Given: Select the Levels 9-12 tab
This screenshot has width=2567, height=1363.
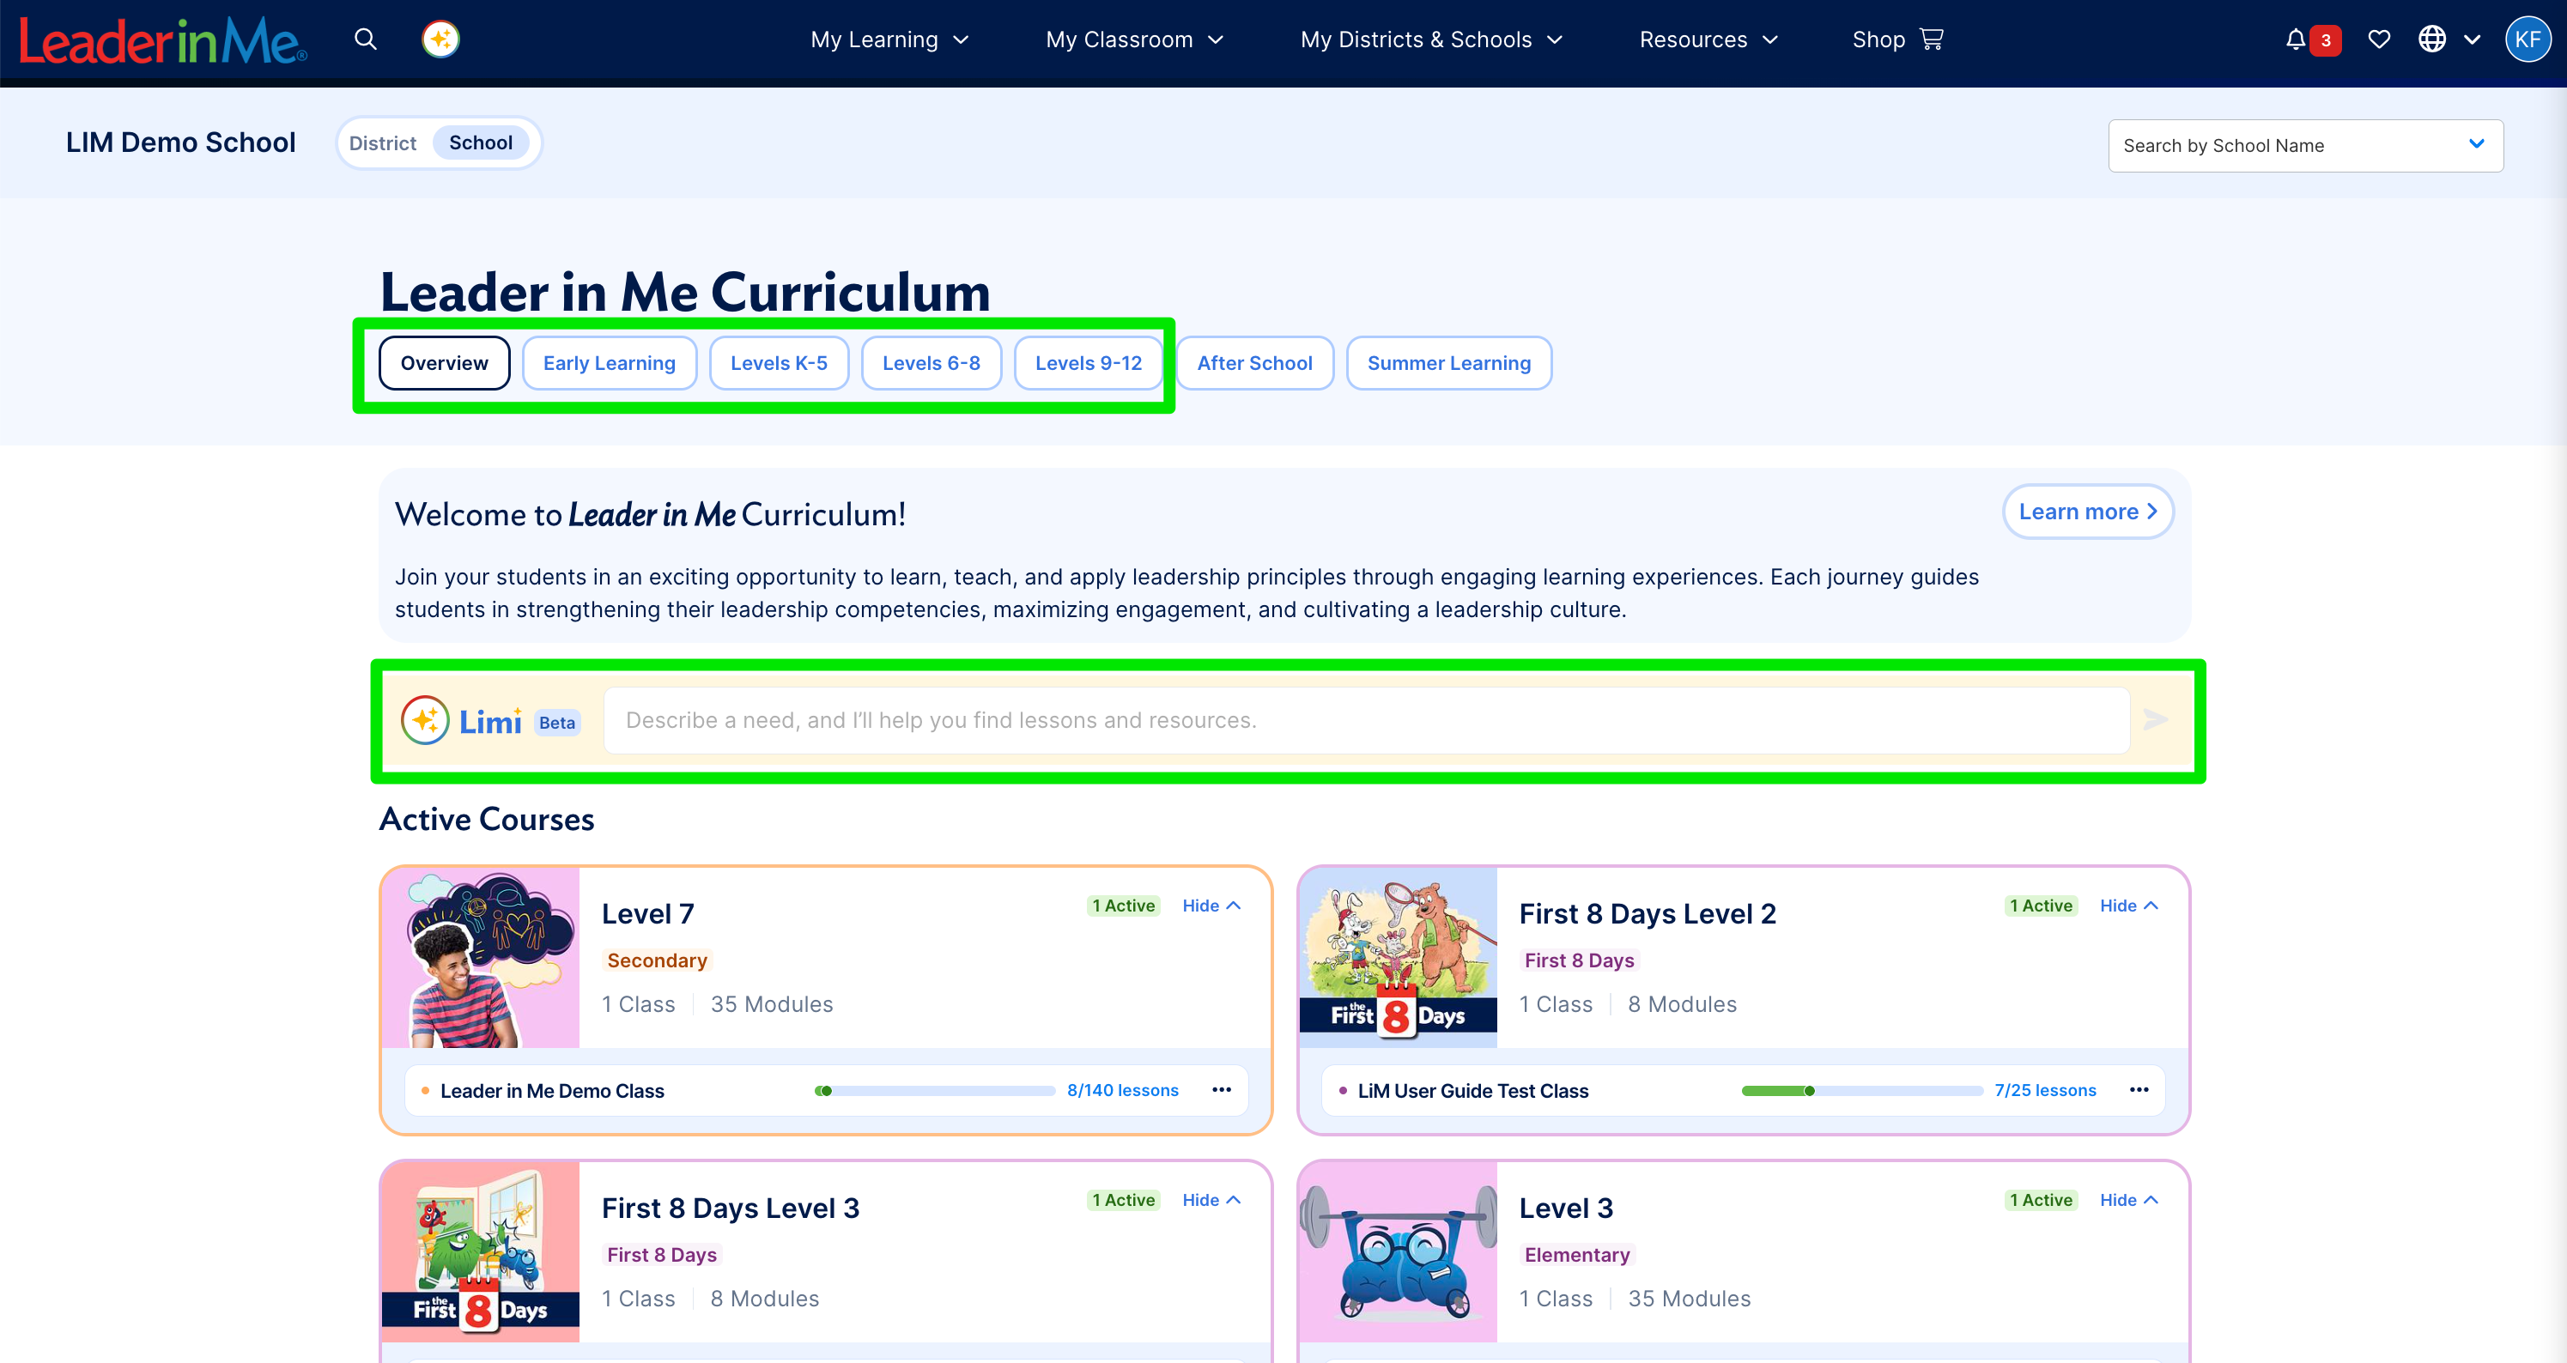Looking at the screenshot, I should 1089,364.
